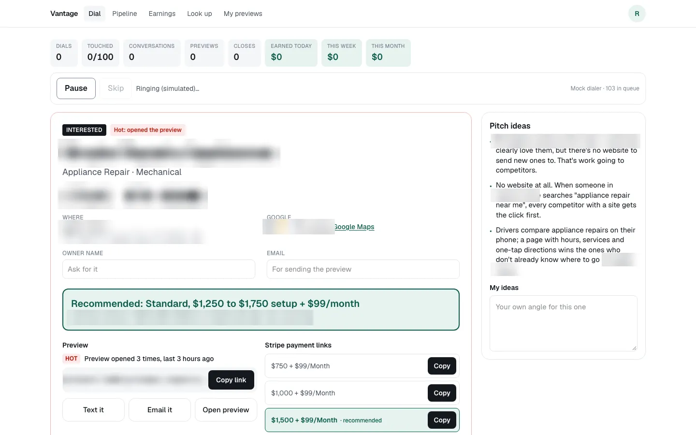Select the 'Hot: opened the preview' badge

(x=147, y=130)
